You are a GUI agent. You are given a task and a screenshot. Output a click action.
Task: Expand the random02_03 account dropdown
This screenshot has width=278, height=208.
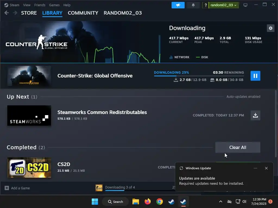coord(224,5)
